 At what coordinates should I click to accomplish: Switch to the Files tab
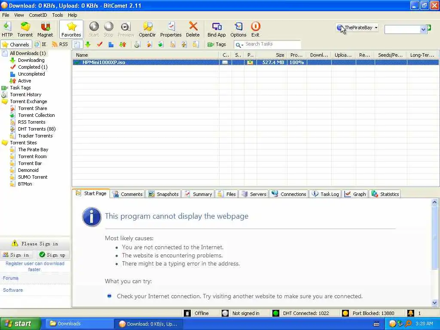(227, 194)
